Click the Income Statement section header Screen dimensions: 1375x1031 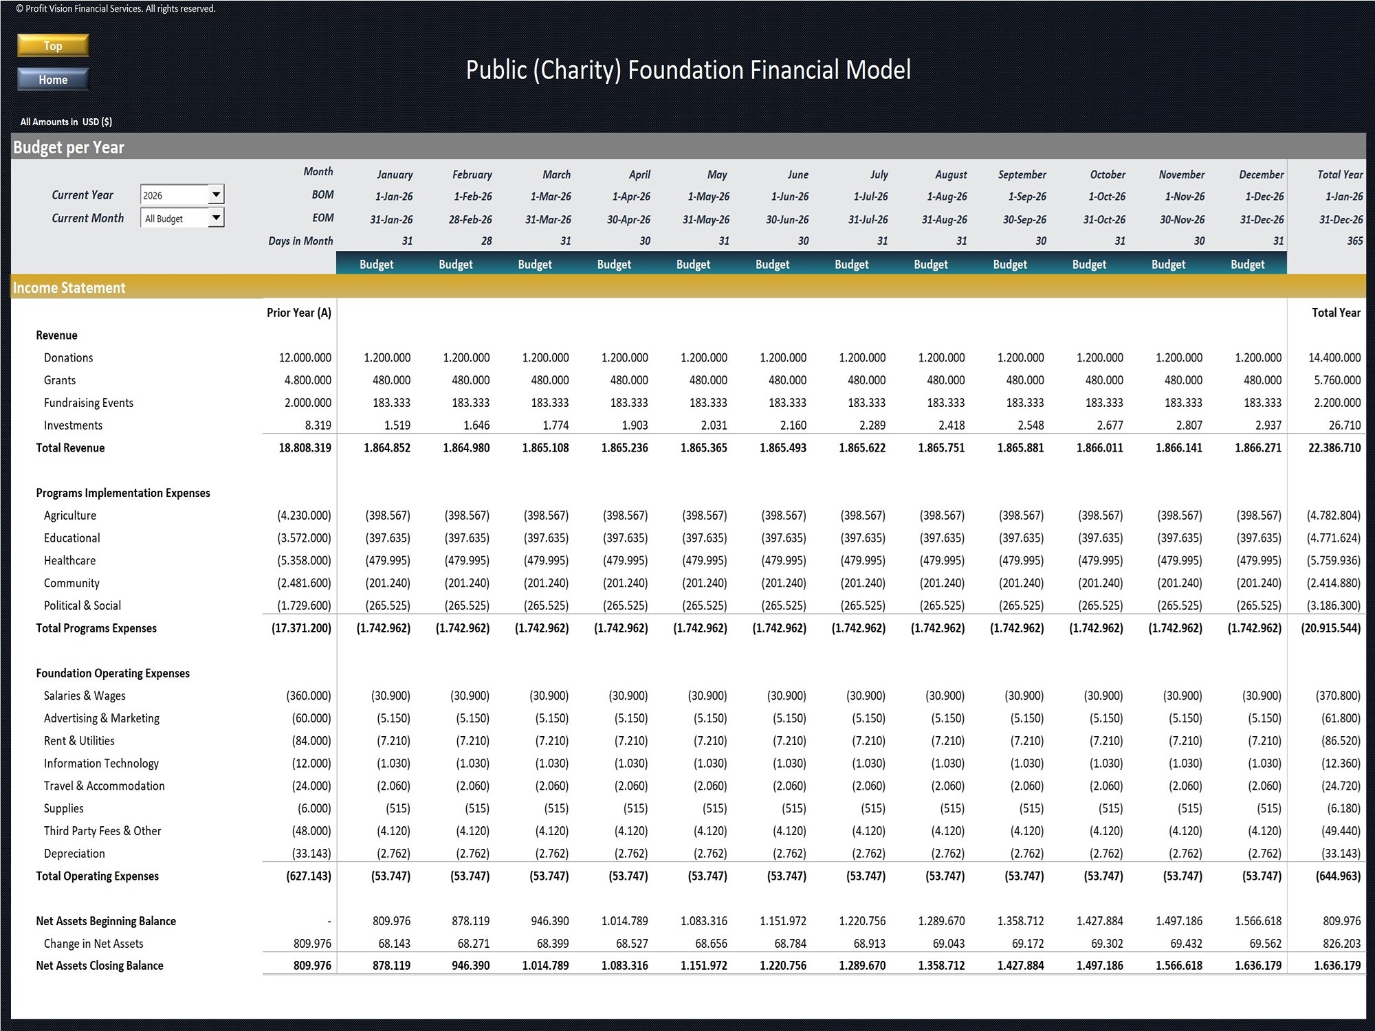tap(69, 287)
